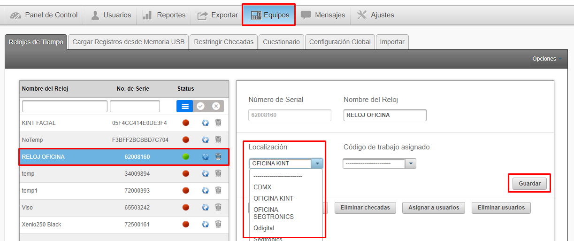574x241 pixels.
Task: Delete the NoTemp clock with trash icon
Action: coord(218,140)
